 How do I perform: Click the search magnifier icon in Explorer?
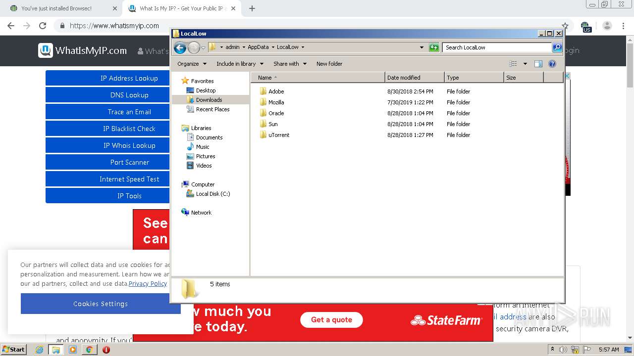(x=557, y=47)
